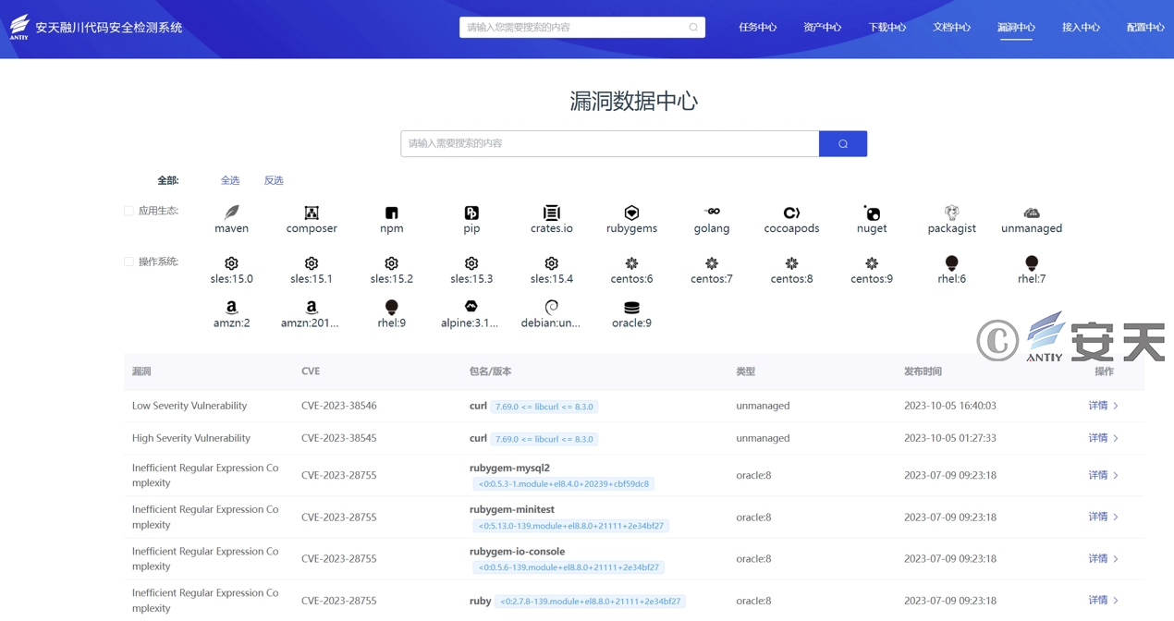
Task: Click the 反选 link
Action: point(274,180)
